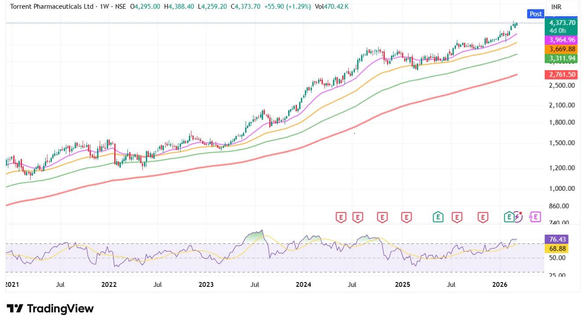Click the close value C4,373.70 in the legend
Image resolution: width=586 pixels, height=325 pixels.
click(245, 7)
